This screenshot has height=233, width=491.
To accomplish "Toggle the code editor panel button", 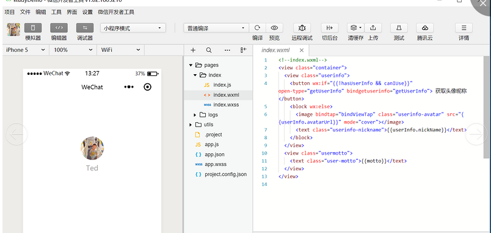I will click(x=59, y=28).
